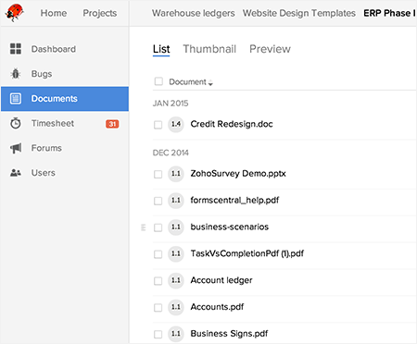Open Forums via megaphone icon

click(x=16, y=148)
